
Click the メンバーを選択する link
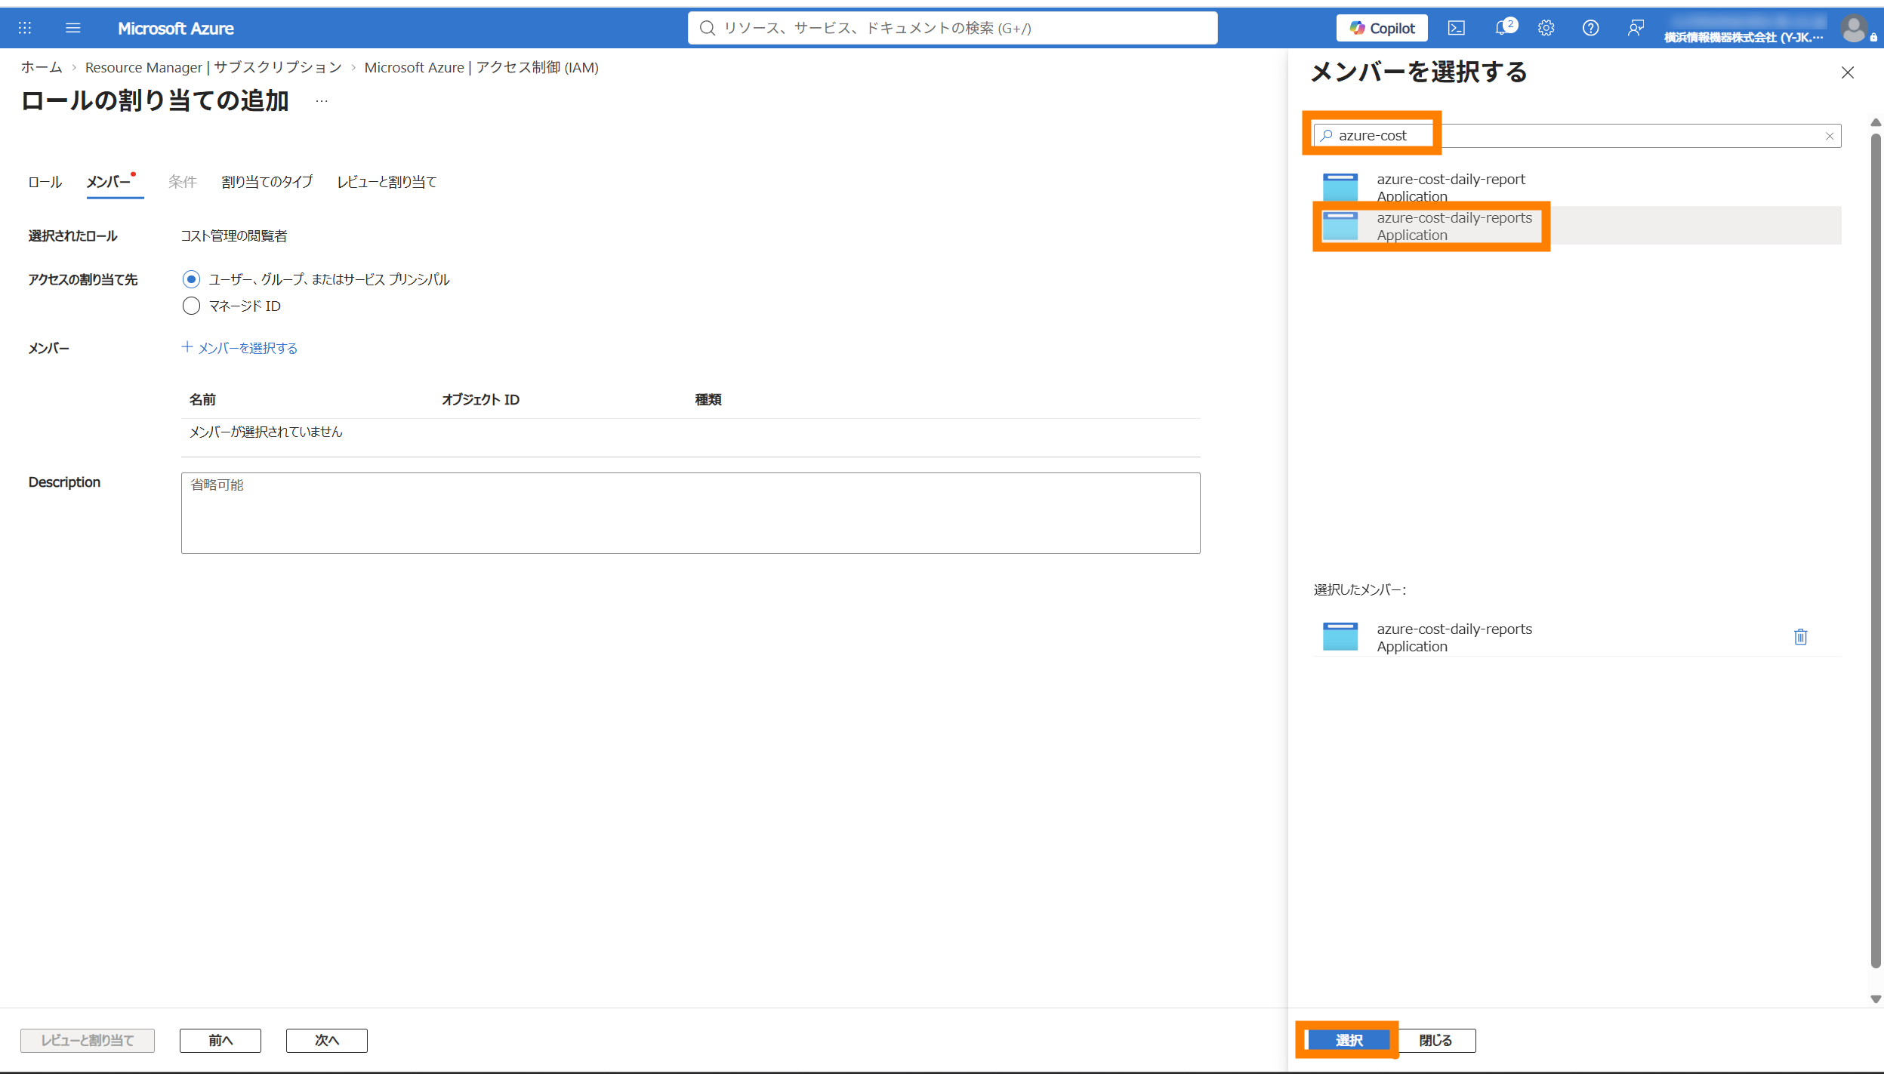coord(239,348)
